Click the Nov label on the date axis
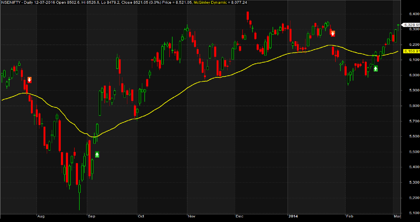This screenshot has height=222, width=420. coord(191,217)
